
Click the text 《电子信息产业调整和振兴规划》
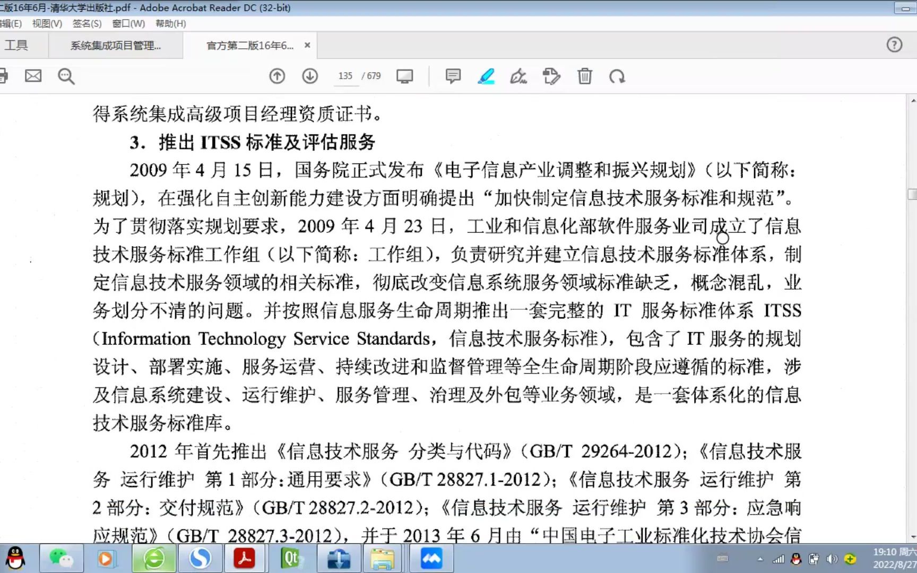pos(566,170)
